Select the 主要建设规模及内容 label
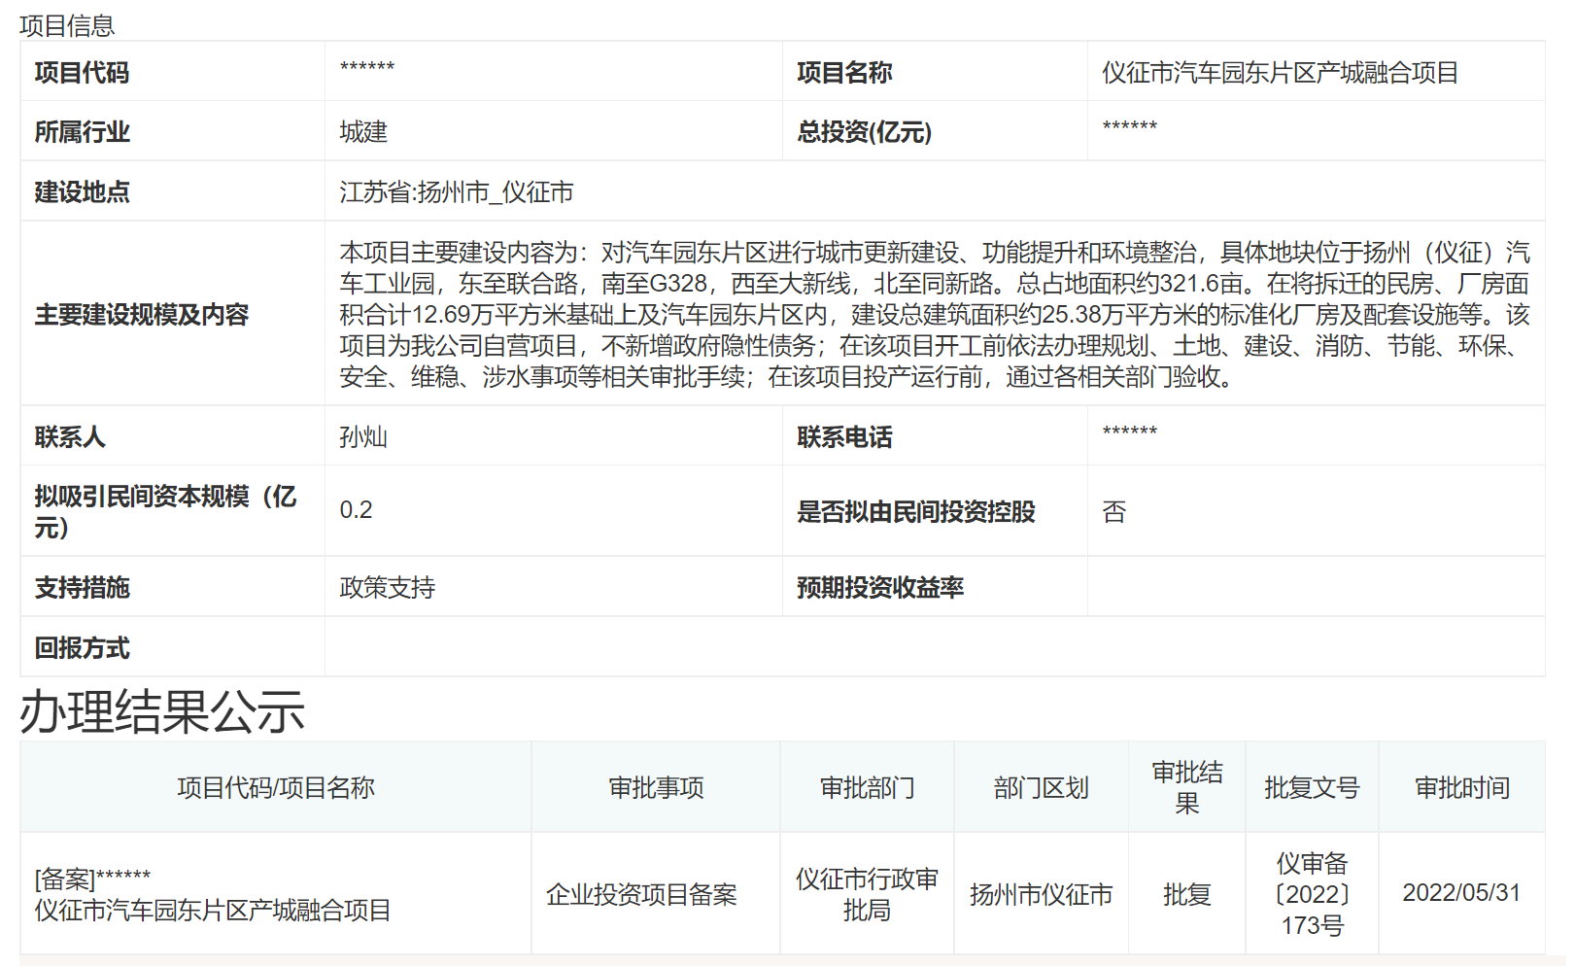Screen dimensions: 1575x966 [x=142, y=315]
